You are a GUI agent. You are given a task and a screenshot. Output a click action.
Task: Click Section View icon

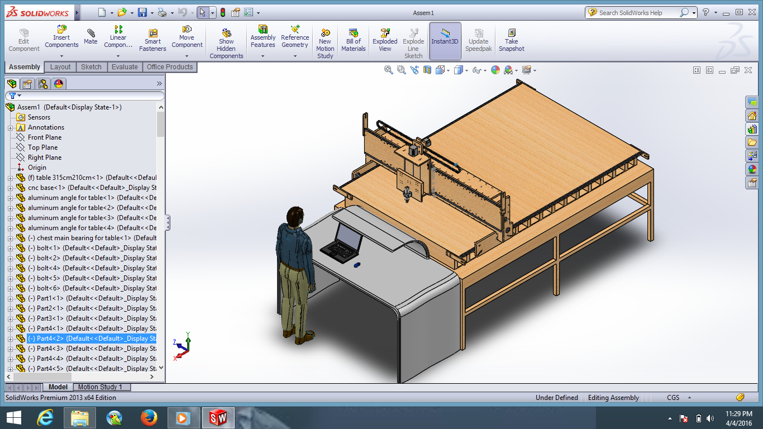(x=427, y=70)
